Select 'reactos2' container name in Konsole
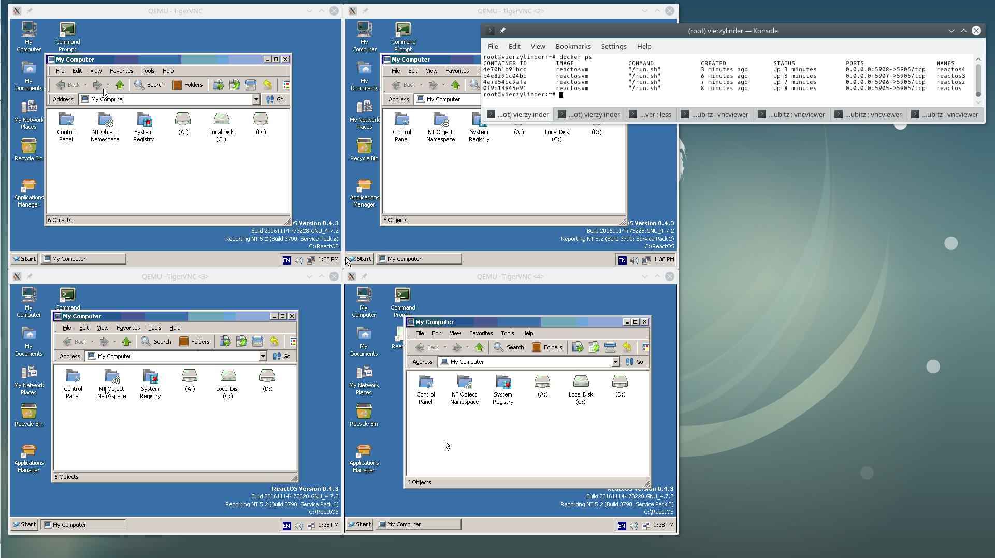Image resolution: width=995 pixels, height=558 pixels. [x=950, y=82]
